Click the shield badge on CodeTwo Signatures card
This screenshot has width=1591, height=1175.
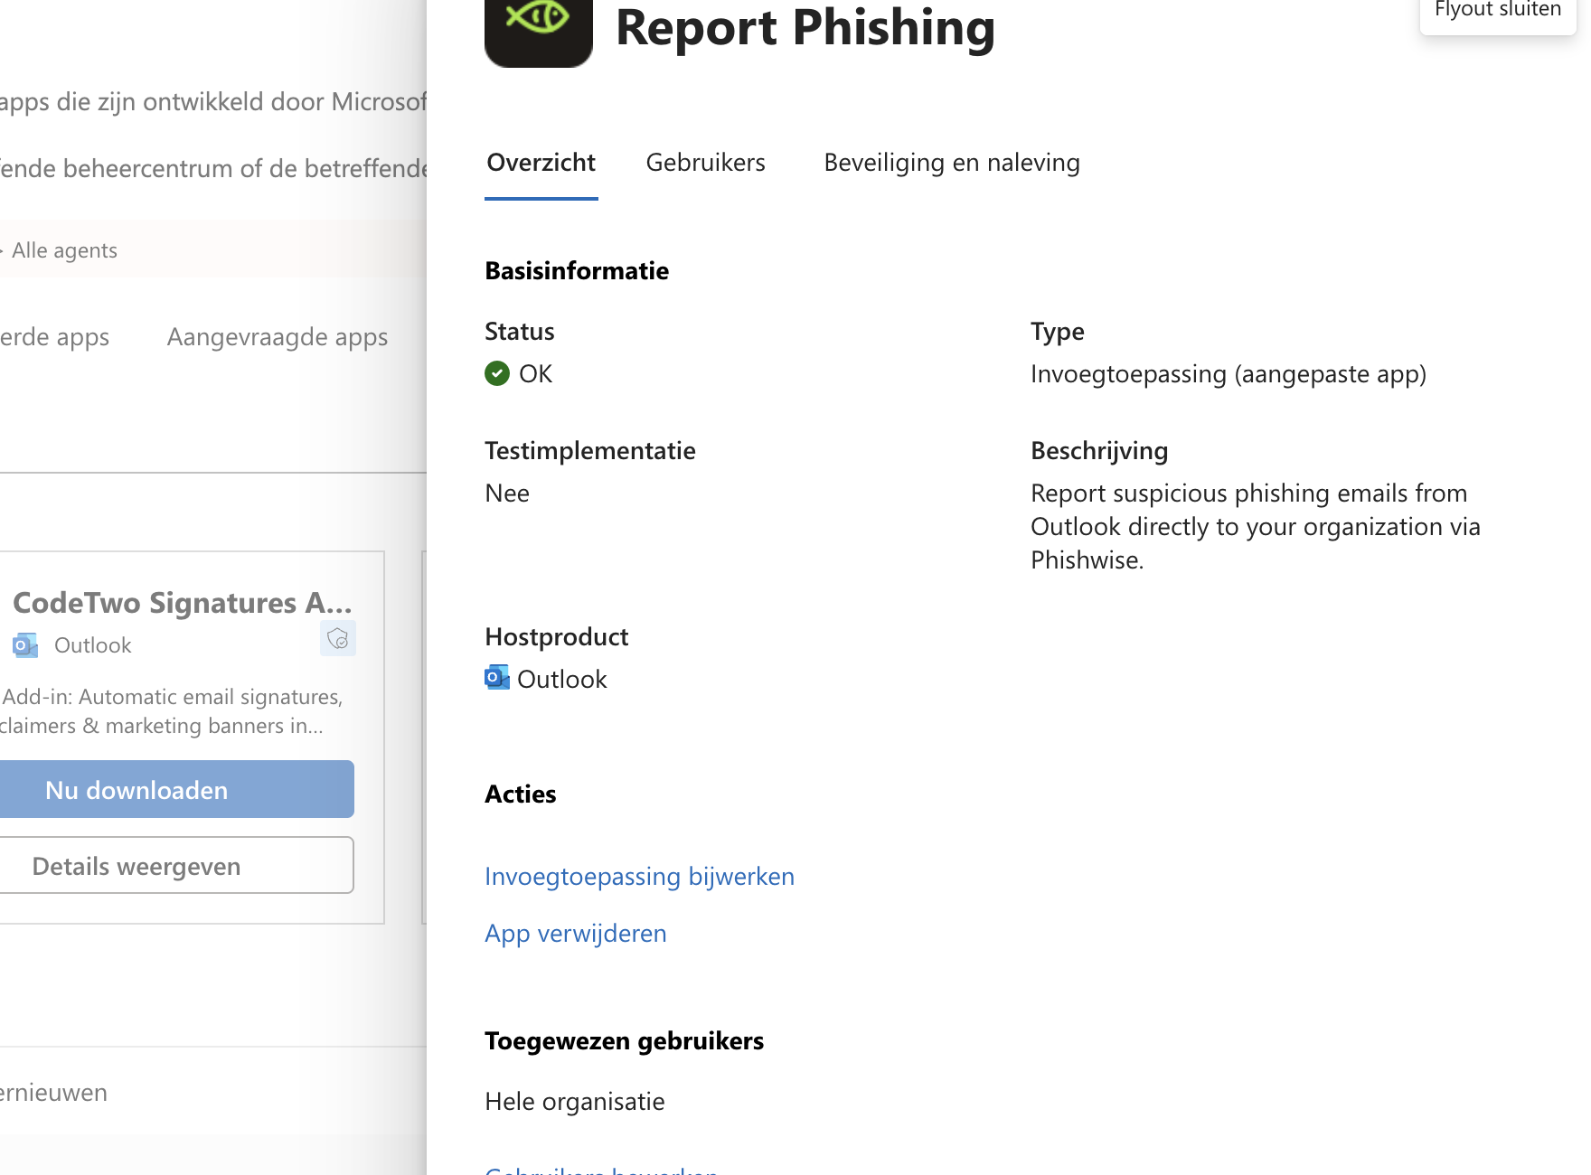coord(338,638)
